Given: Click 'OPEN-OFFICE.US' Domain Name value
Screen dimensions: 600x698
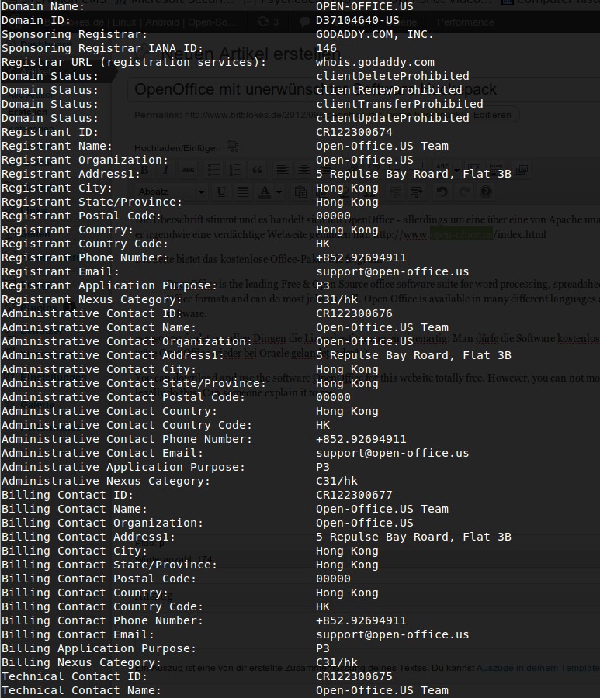Looking at the screenshot, I should 364,6.
